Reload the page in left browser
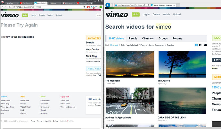This screenshot has height=129, width=221. tap(10, 7)
